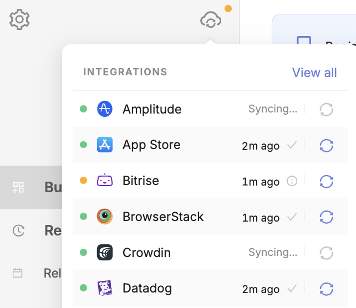The image size is (356, 308).
Task: Refresh the App Store integration
Action: (x=326, y=145)
